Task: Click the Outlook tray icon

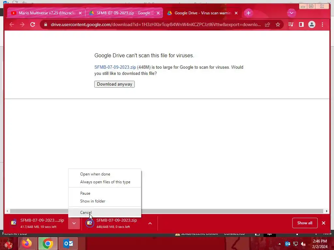Action: pyautogui.click(x=287, y=244)
